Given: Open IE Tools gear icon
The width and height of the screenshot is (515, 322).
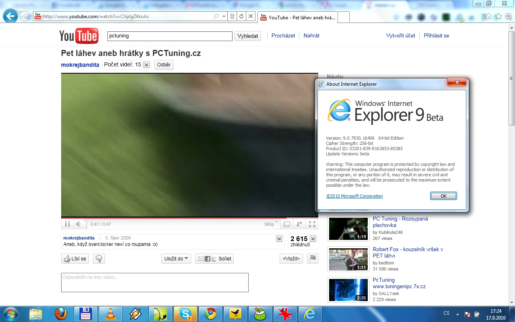Looking at the screenshot, I should tap(508, 17).
